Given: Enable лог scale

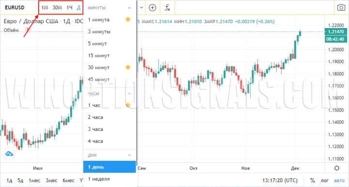Looking at the screenshot, I should point(324,180).
